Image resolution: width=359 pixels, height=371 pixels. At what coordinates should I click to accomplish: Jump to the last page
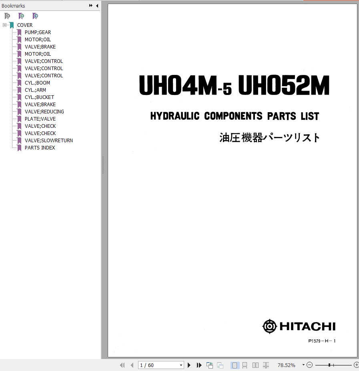199,365
